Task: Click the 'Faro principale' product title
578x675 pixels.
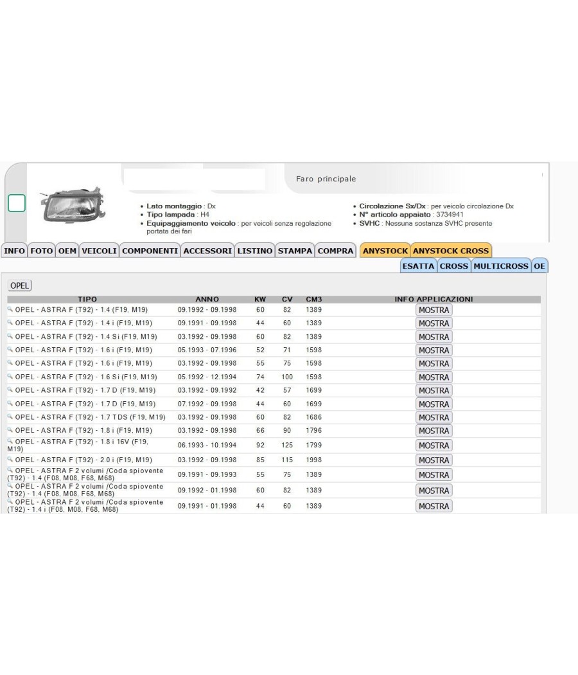Action: 326,179
